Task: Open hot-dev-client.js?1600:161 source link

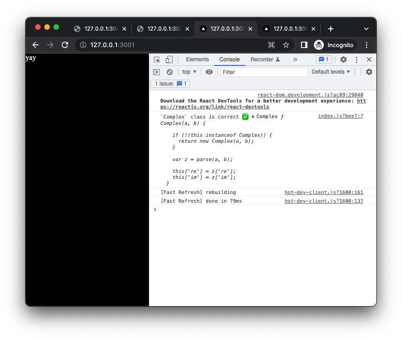Action: pyautogui.click(x=324, y=192)
